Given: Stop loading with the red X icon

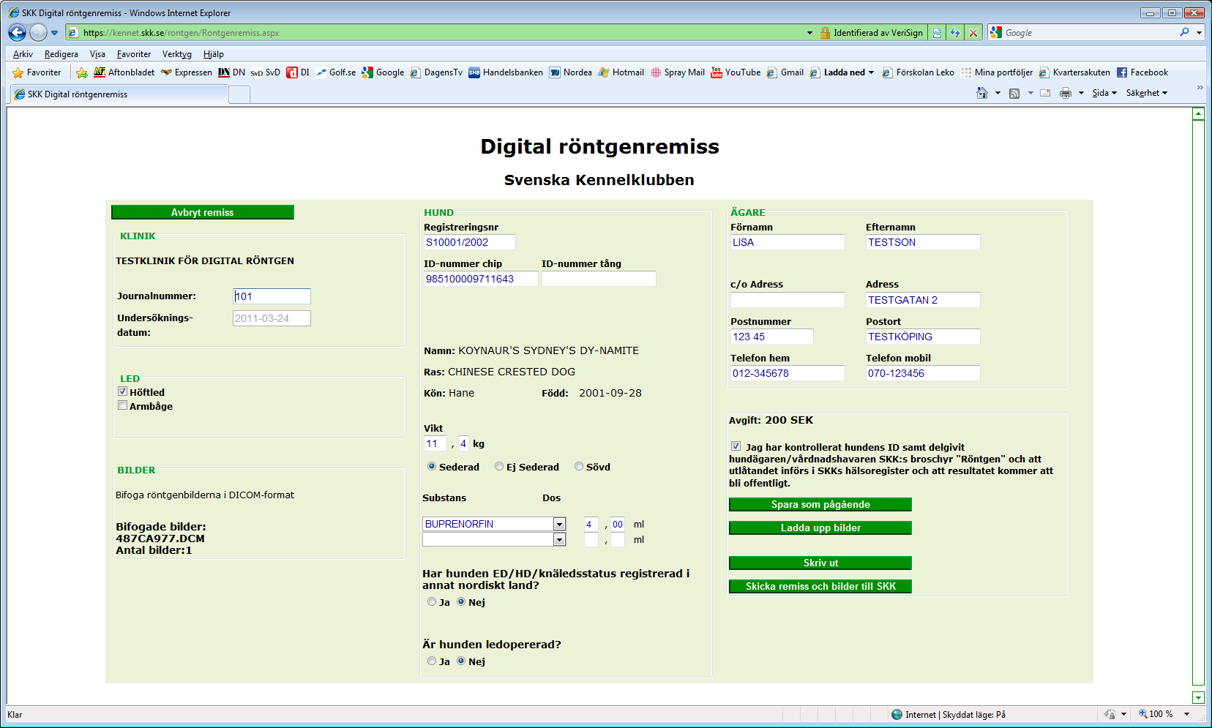Looking at the screenshot, I should point(973,33).
